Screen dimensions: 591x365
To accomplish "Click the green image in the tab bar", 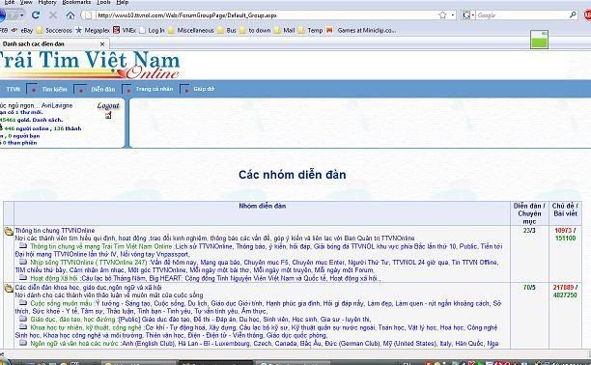I will pyautogui.click(x=539, y=40).
